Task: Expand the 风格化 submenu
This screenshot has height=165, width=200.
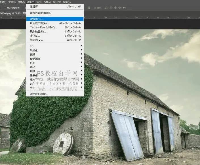Action: coord(55,50)
